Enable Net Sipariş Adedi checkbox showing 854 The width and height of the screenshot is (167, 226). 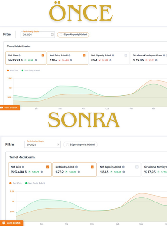(x=126, y=56)
